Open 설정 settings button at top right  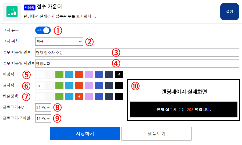coord(229,12)
